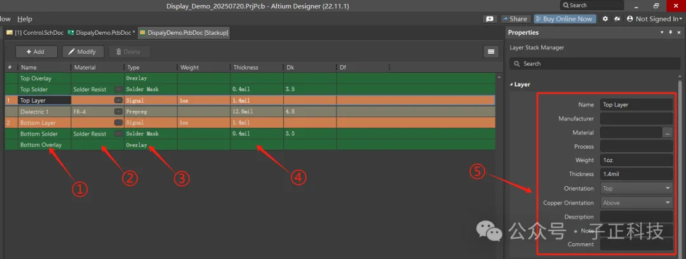This screenshot has height=259, width=686.
Task: Open the Help menu
Action: point(25,19)
